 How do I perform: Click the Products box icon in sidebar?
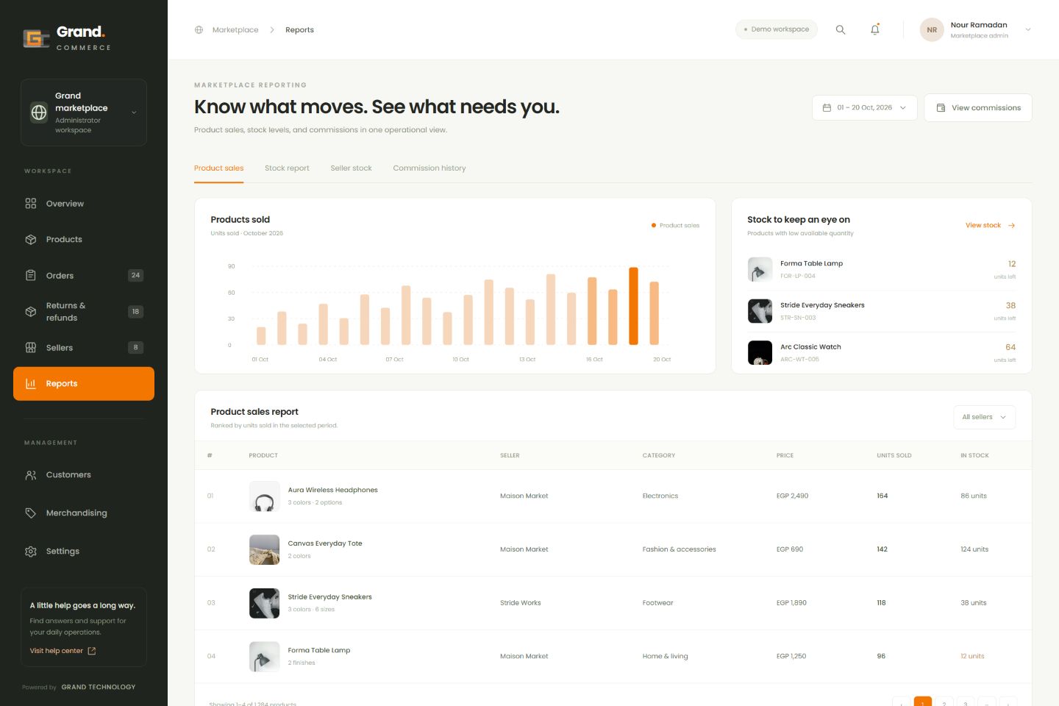[x=31, y=240]
